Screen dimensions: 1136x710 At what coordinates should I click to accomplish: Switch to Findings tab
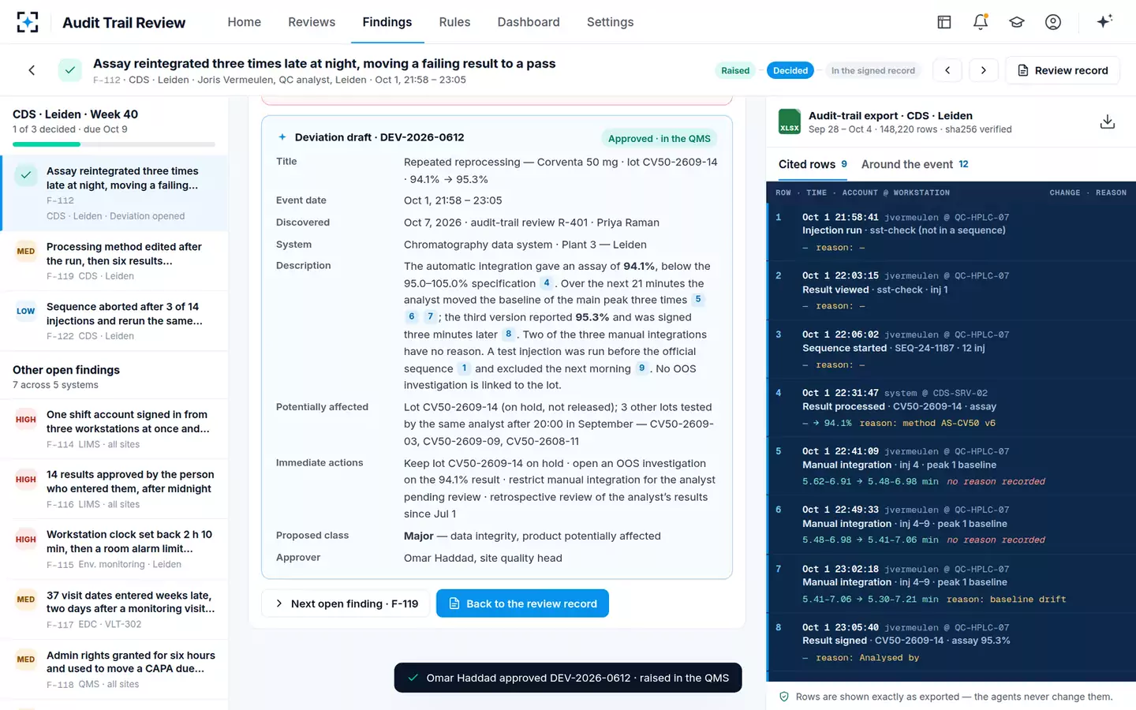pyautogui.click(x=387, y=22)
